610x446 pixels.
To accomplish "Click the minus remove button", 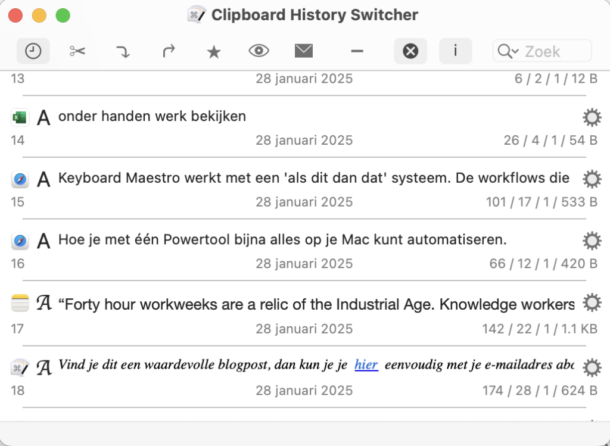I will (357, 52).
